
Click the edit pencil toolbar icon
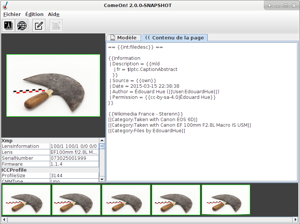39,25
